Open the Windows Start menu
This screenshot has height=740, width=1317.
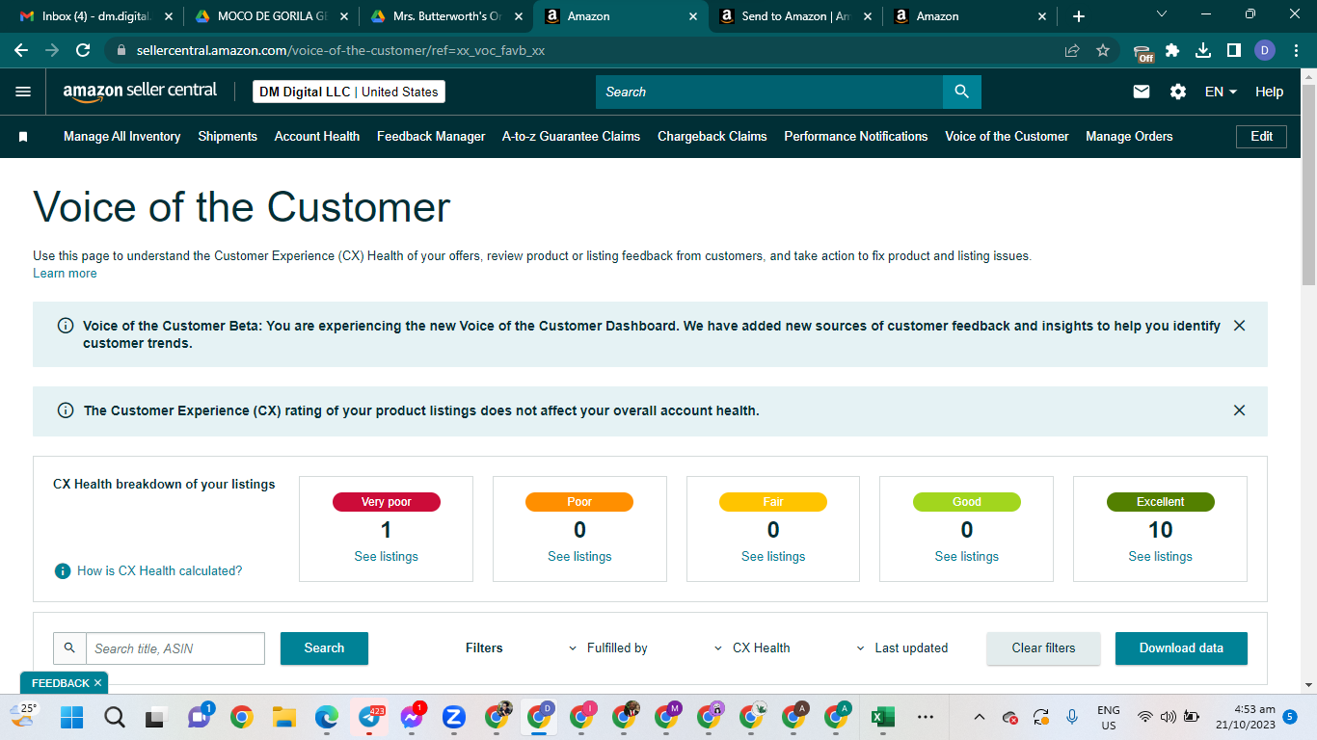(x=71, y=717)
